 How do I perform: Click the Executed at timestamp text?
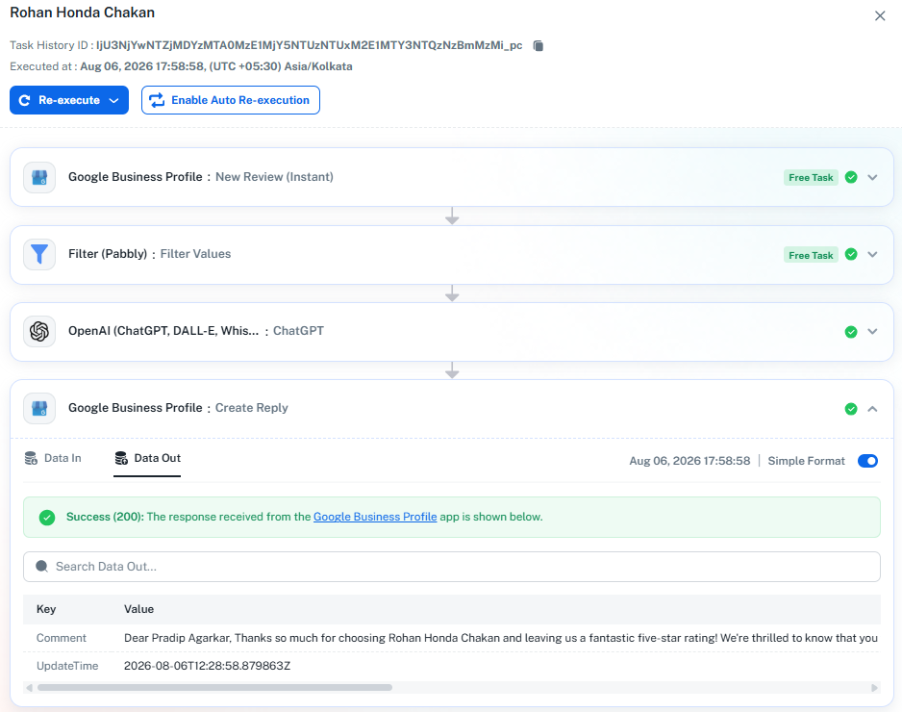pos(215,66)
